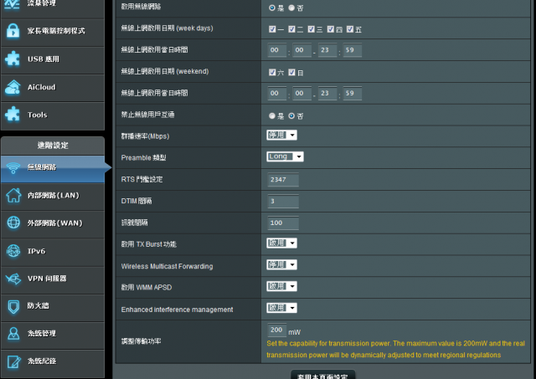536x379 pixels.
Task: Click system administration person icon
Action: (13, 334)
